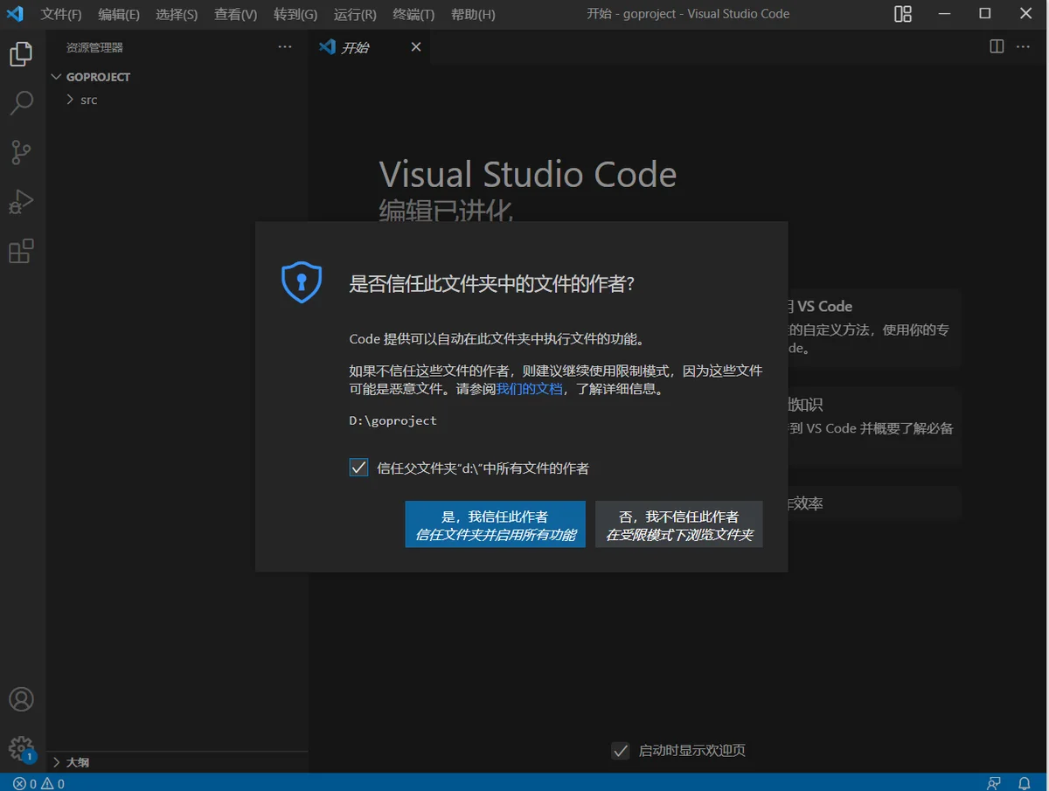Image resolution: width=1049 pixels, height=791 pixels.
Task: Click the errors and warnings status indicator
Action: 39,783
